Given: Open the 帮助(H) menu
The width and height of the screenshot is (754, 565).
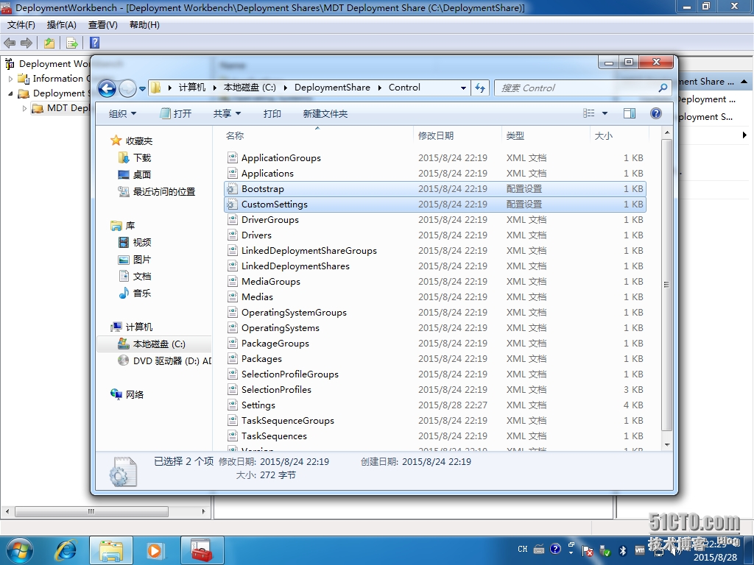Looking at the screenshot, I should tap(144, 25).
